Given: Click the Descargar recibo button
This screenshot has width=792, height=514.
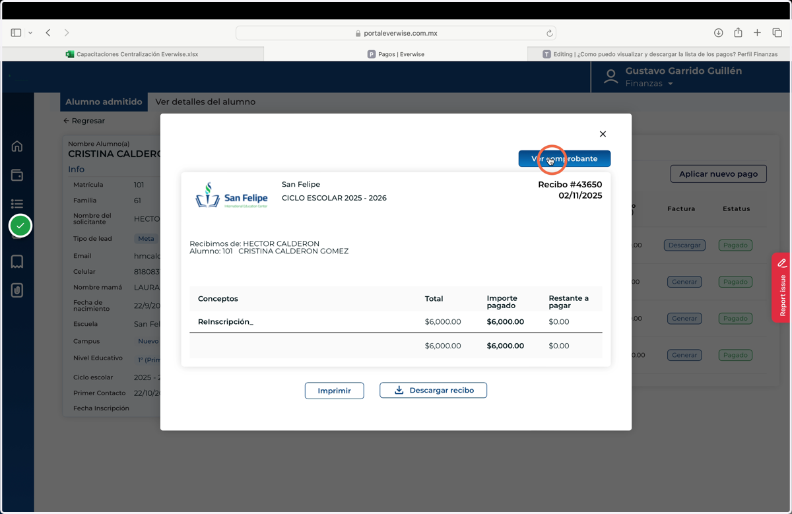Looking at the screenshot, I should point(433,391).
